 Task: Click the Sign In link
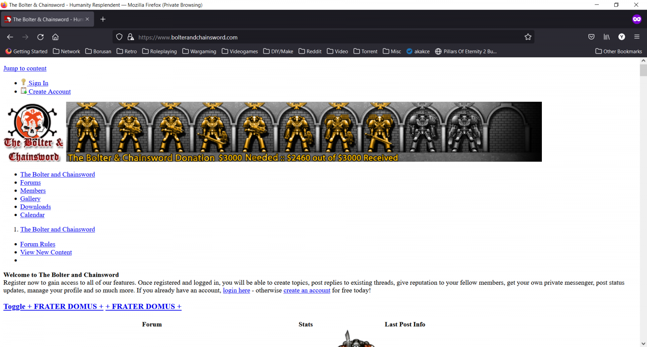point(38,83)
